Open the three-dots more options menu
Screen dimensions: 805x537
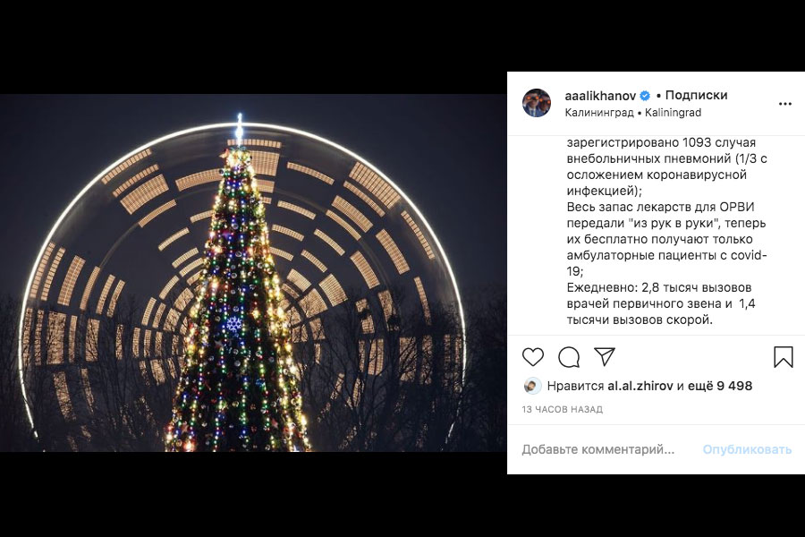(x=784, y=104)
